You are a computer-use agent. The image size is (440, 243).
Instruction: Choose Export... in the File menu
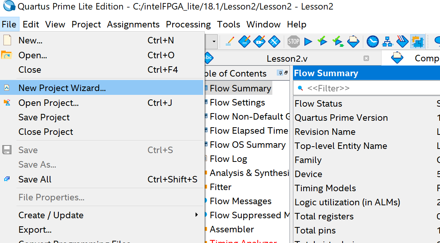pyautogui.click(x=102, y=230)
